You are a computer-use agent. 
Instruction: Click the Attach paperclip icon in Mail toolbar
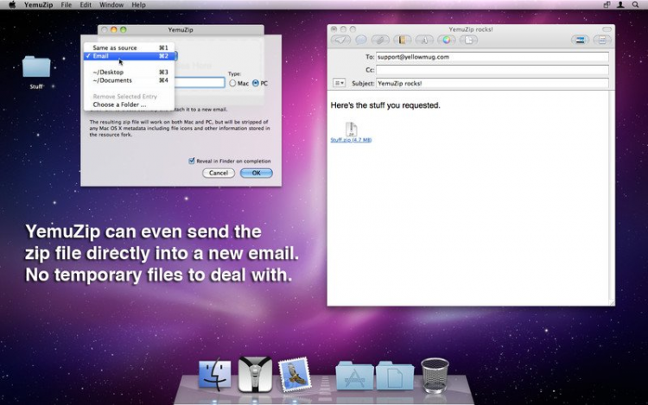coord(380,40)
